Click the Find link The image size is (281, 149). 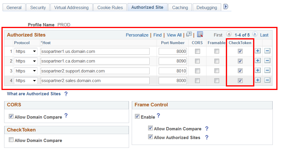coord(157,35)
